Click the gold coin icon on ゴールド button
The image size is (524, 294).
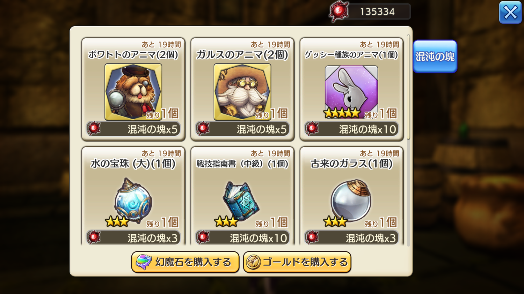pos(253,262)
